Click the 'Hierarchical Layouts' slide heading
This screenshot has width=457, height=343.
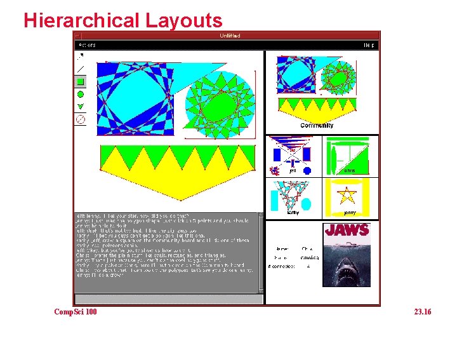tap(123, 20)
